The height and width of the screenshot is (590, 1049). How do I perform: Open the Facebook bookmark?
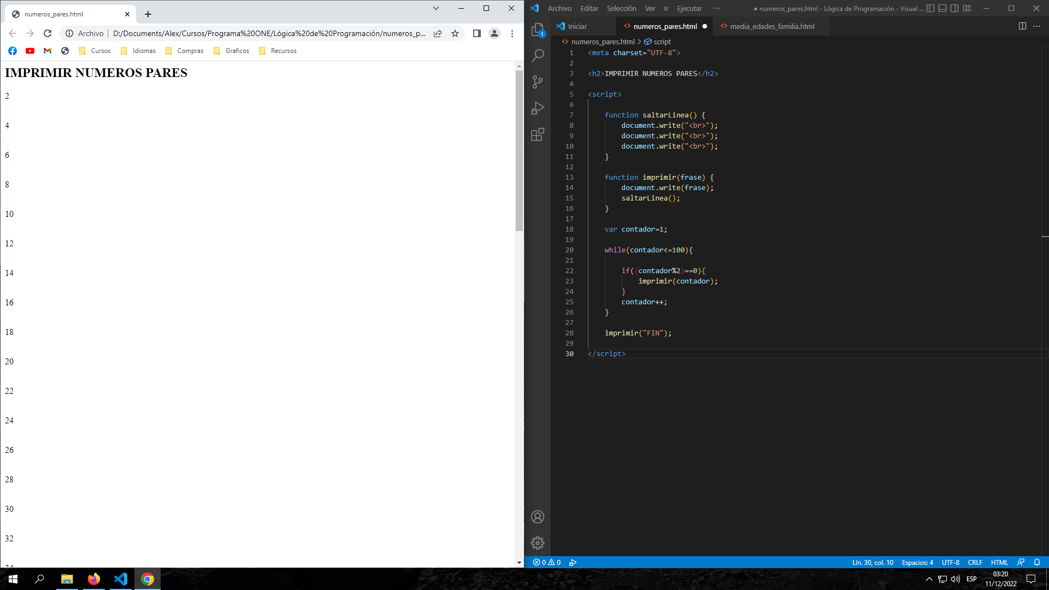[x=13, y=51]
